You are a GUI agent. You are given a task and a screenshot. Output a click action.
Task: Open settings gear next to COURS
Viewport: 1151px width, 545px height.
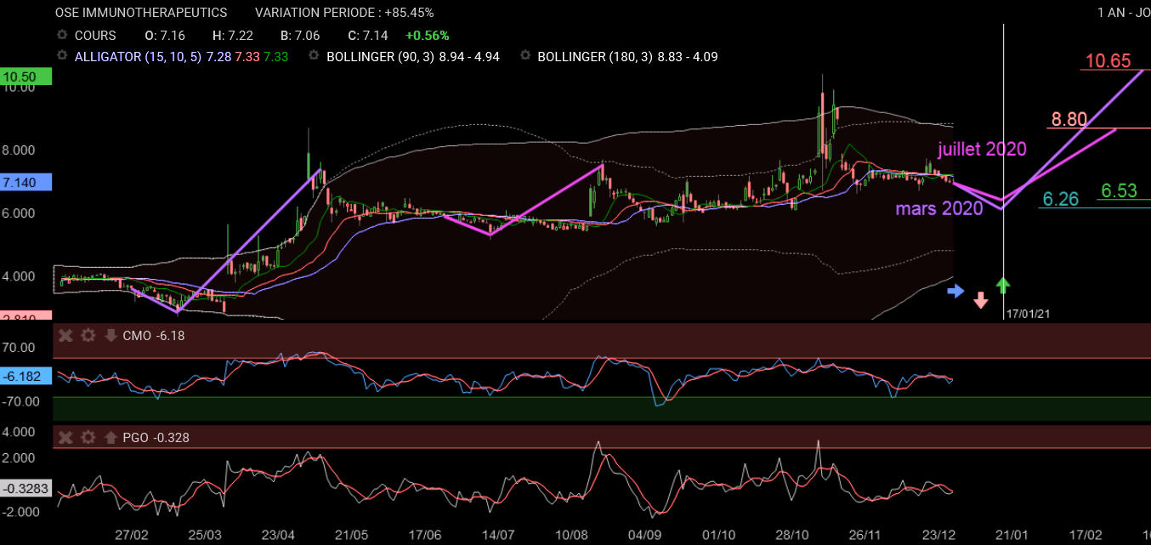point(61,36)
